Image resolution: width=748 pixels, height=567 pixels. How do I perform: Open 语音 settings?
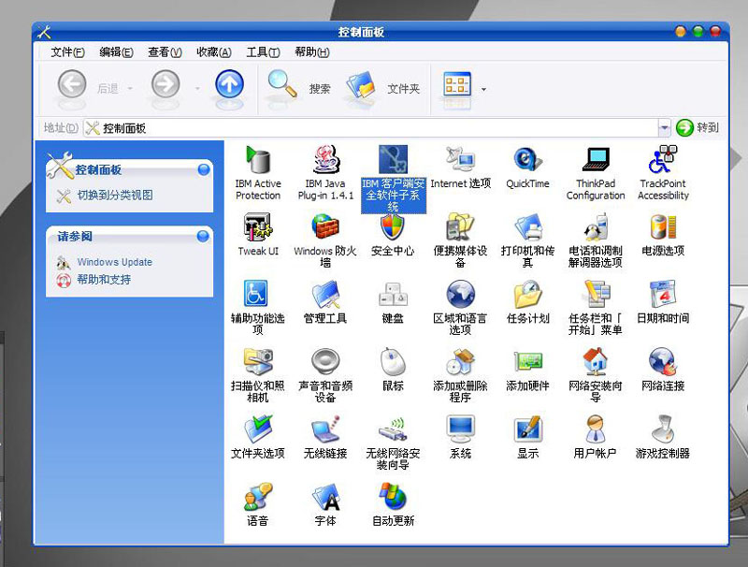[258, 504]
